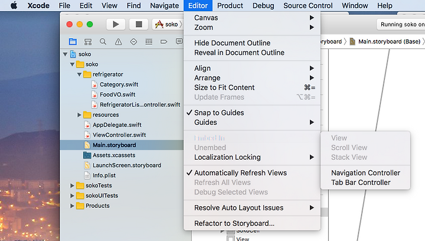The width and height of the screenshot is (425, 241).
Task: Open the Arrange submenu
Action: (252, 78)
